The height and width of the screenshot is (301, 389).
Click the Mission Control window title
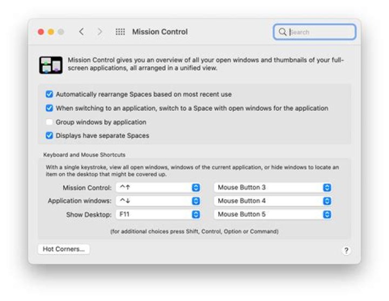point(160,32)
